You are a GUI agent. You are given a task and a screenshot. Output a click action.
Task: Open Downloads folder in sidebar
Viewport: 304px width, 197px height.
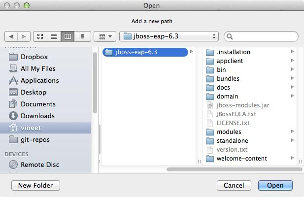(37, 116)
